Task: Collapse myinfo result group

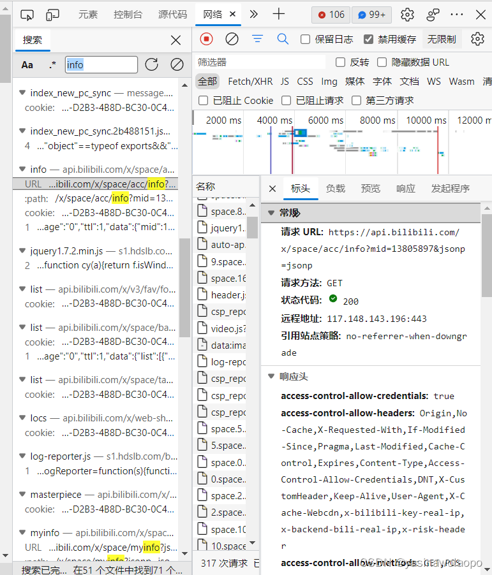Action: (x=22, y=532)
